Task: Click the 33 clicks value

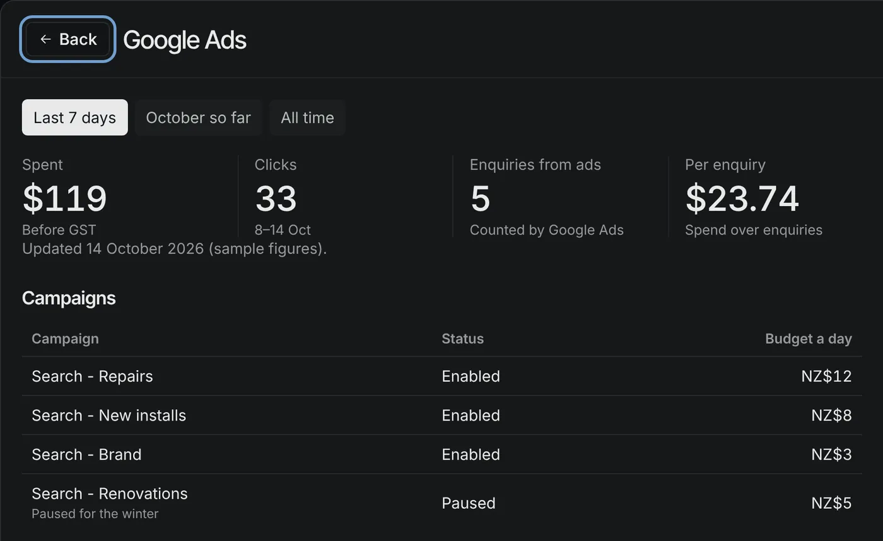Action: point(276,199)
